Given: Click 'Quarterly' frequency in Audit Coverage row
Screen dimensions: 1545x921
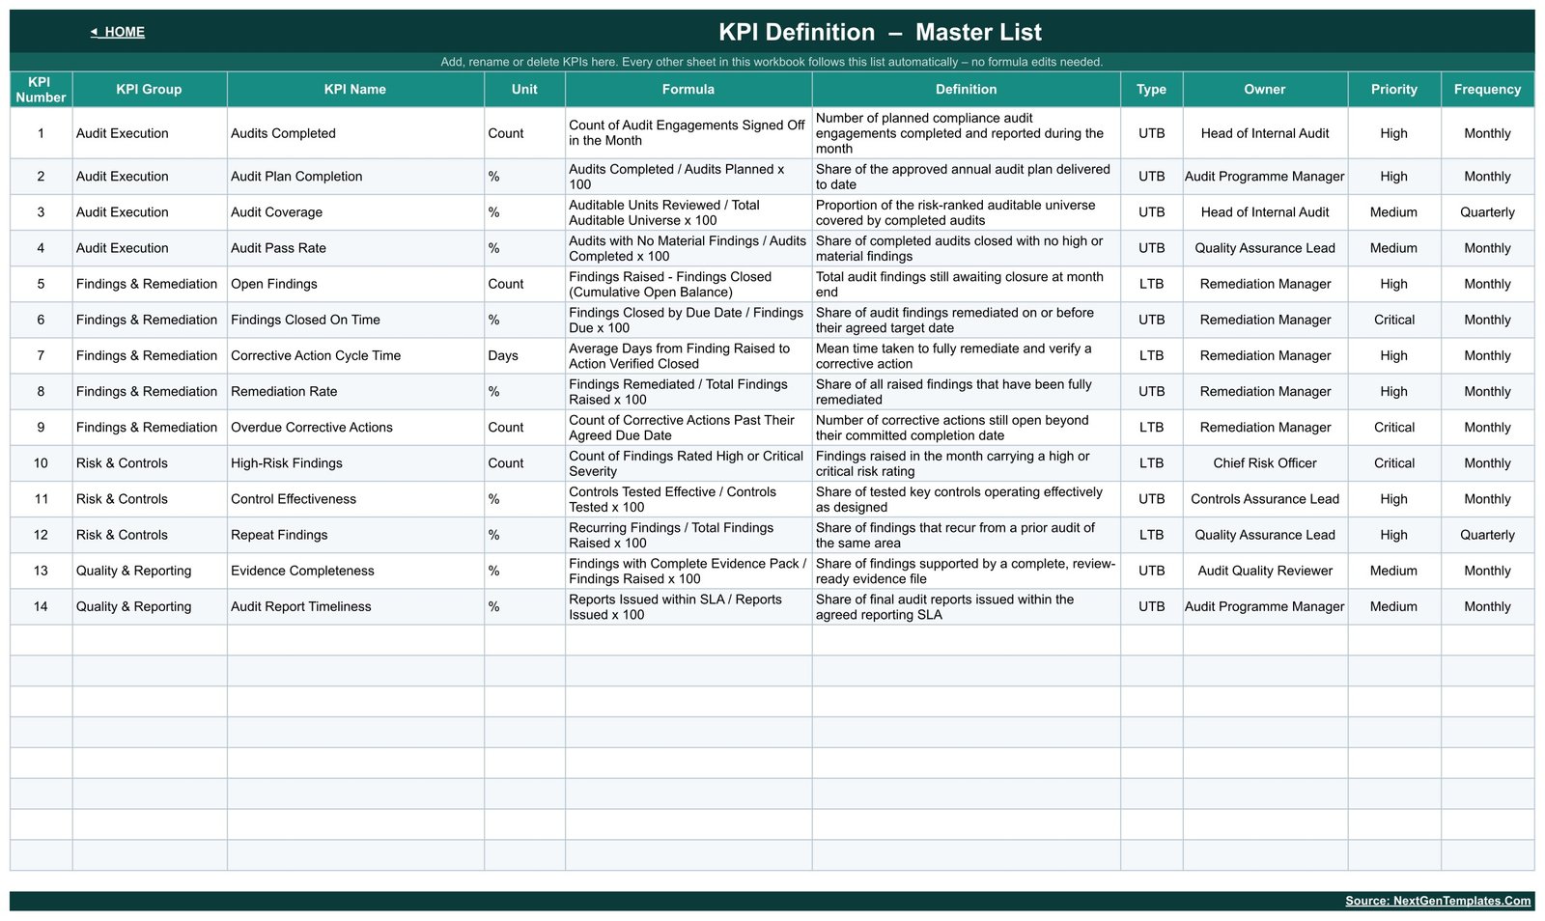Looking at the screenshot, I should (x=1487, y=212).
